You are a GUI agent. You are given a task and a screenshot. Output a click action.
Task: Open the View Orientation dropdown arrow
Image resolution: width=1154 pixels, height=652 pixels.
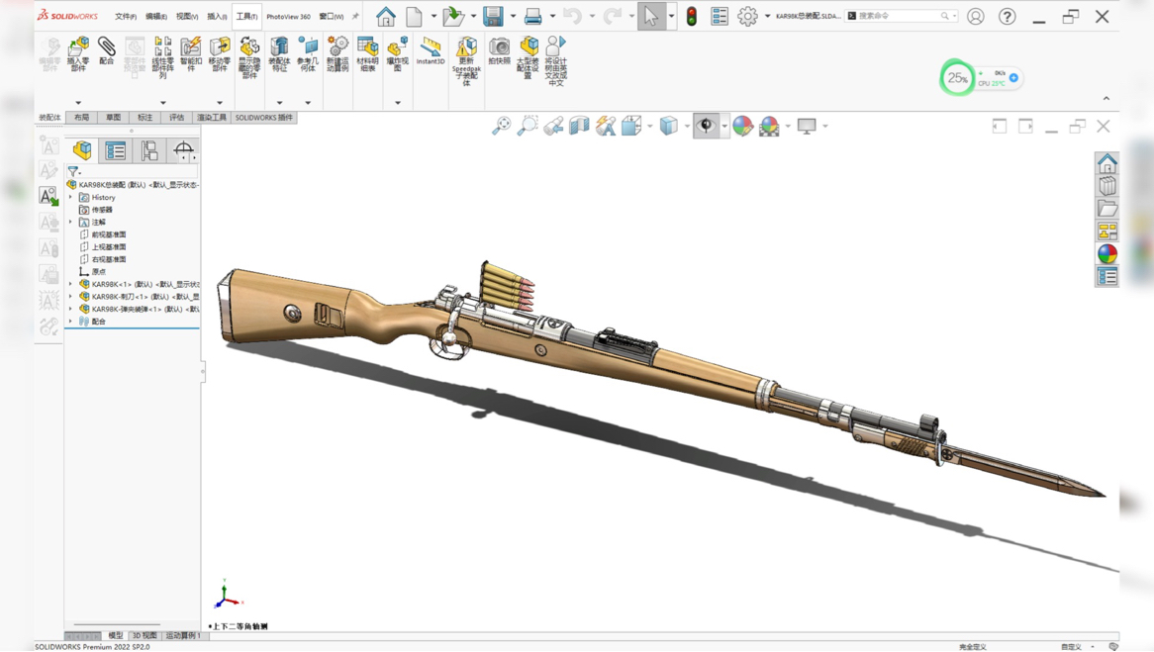point(650,126)
